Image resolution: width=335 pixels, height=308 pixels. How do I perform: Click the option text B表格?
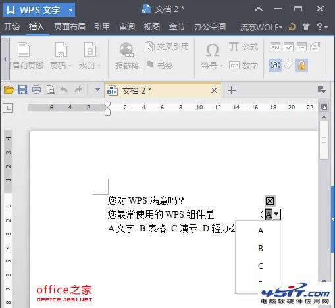(x=153, y=229)
